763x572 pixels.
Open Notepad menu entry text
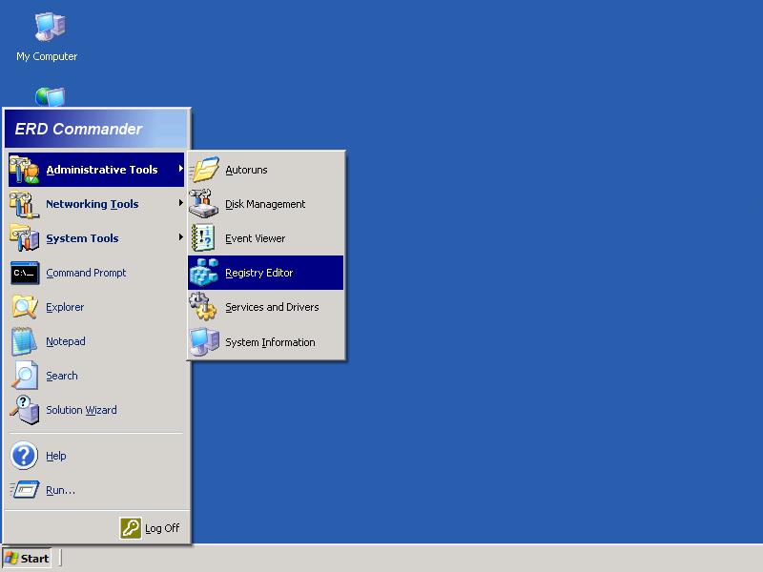pos(66,341)
